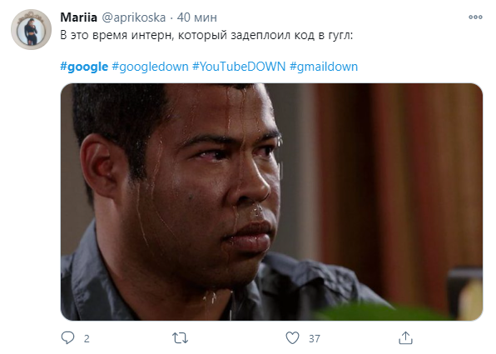
Task: Click the display name Mariia
Action: [x=79, y=17]
